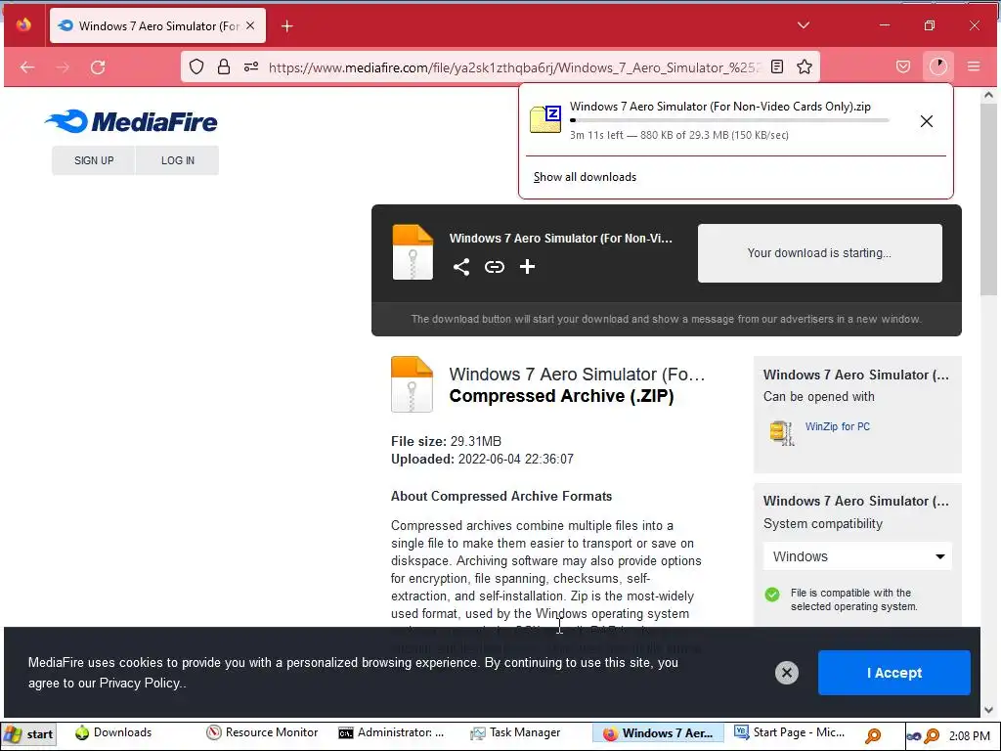Cancel the zip download in panel
1001x751 pixels.
coord(927,121)
